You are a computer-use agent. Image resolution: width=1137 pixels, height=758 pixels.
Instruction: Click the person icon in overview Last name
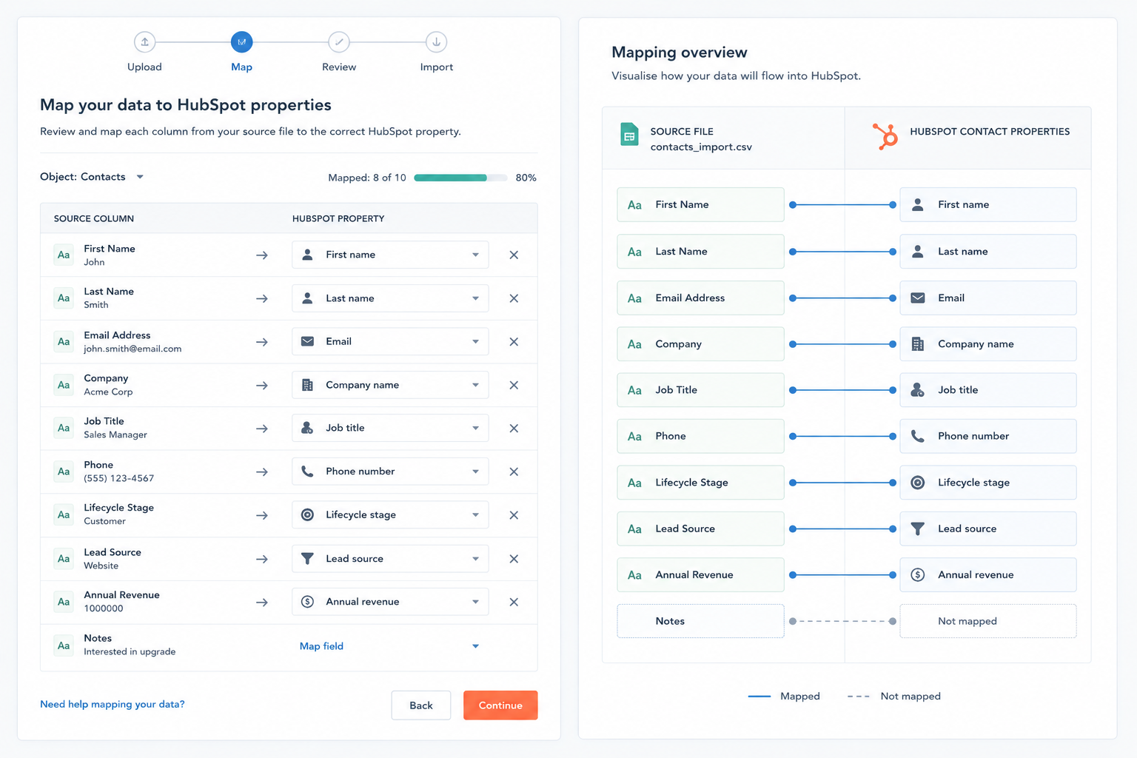pyautogui.click(x=918, y=252)
